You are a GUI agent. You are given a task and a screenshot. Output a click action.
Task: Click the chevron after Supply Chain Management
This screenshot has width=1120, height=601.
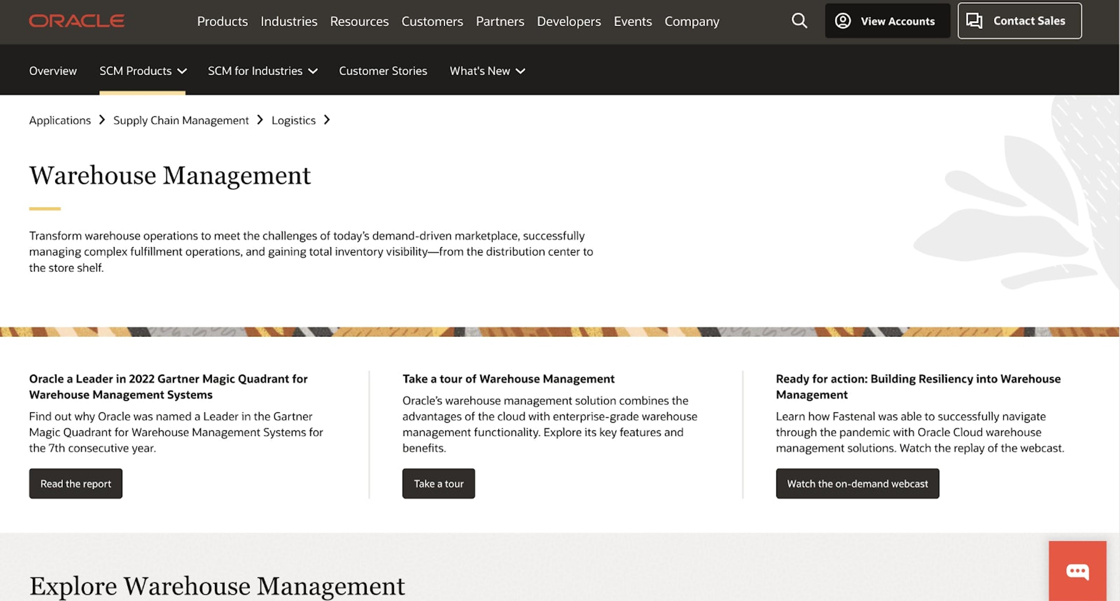260,120
